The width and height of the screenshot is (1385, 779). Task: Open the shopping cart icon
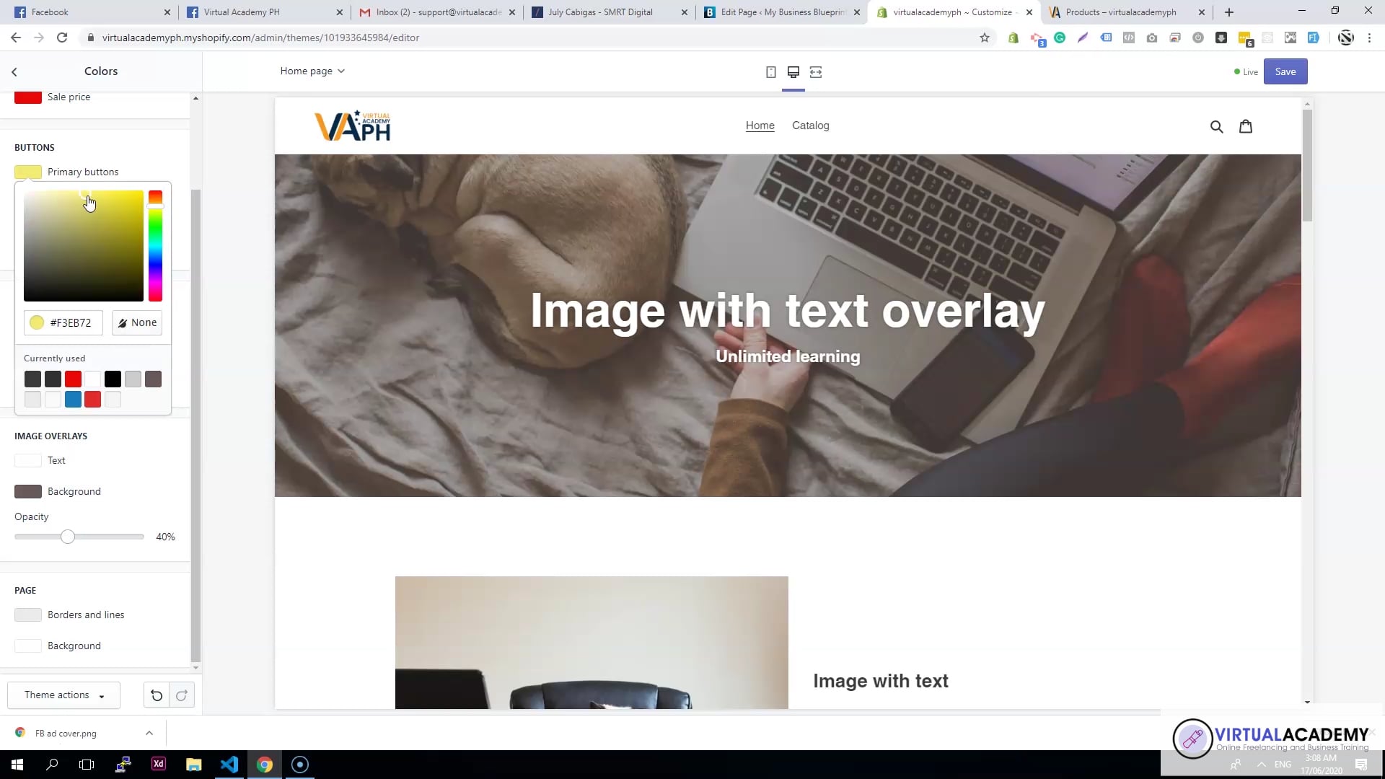pyautogui.click(x=1246, y=126)
